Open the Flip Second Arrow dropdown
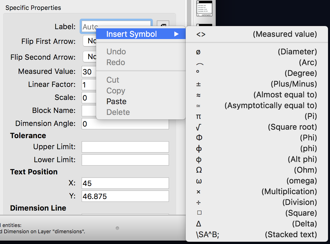The width and height of the screenshot is (330, 244). [89, 57]
